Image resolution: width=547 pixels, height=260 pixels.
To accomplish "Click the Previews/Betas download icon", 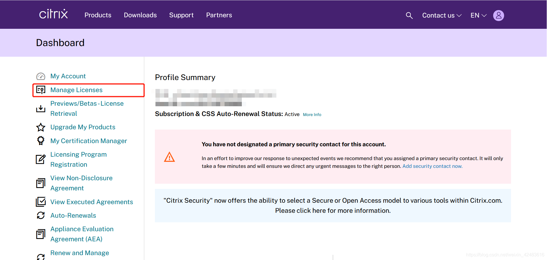I will 41,109.
